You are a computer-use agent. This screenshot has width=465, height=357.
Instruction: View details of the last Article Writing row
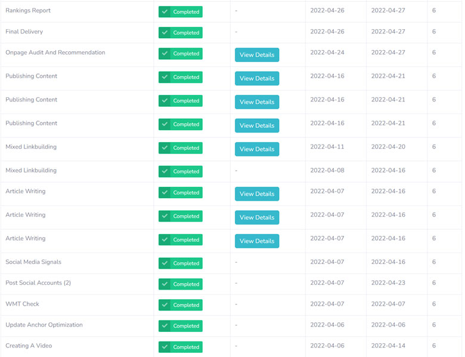[x=257, y=241]
